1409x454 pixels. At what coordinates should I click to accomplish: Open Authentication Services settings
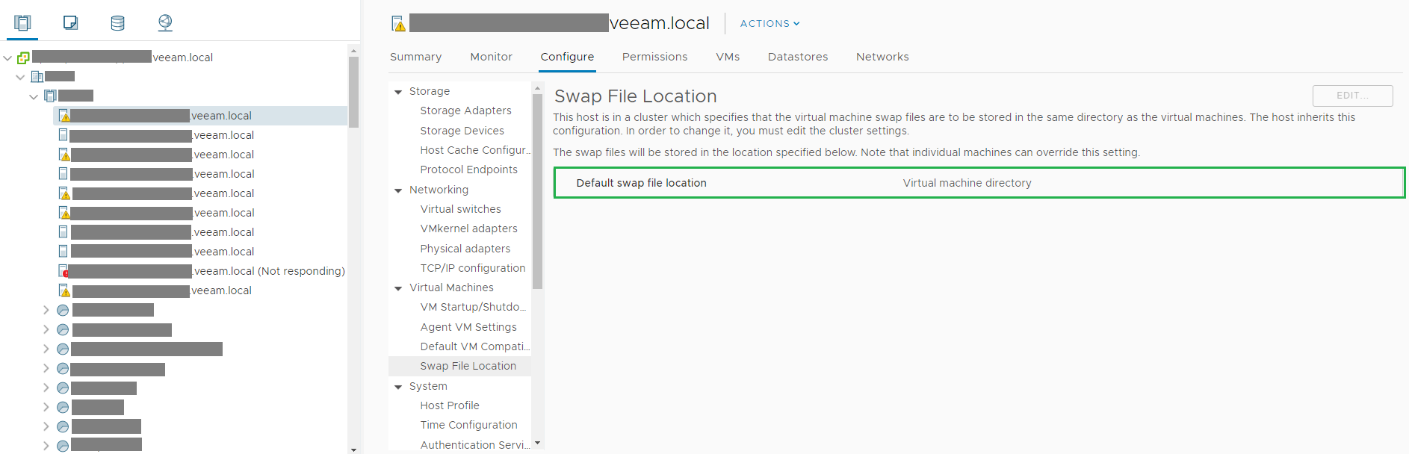click(474, 445)
